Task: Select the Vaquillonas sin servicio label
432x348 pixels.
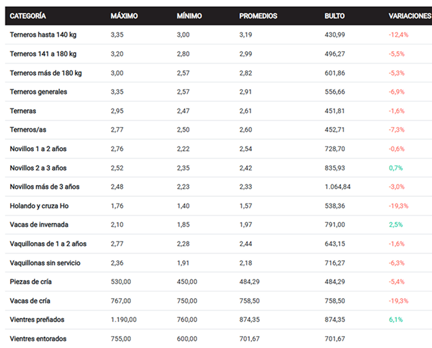Action: click(45, 263)
